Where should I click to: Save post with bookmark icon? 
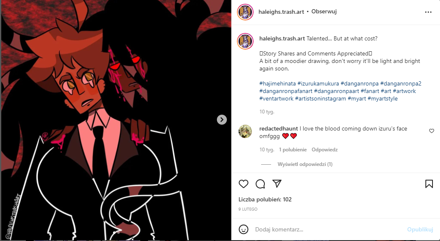[x=429, y=184]
